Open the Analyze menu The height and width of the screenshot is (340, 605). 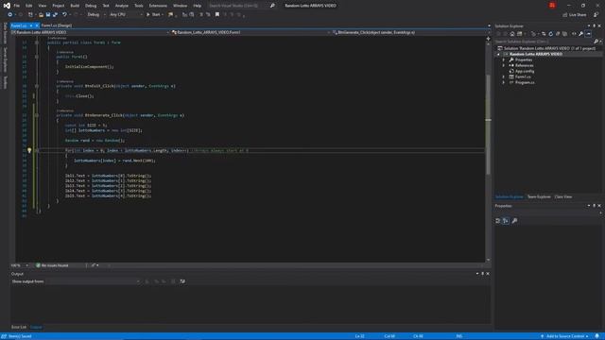[x=122, y=6]
